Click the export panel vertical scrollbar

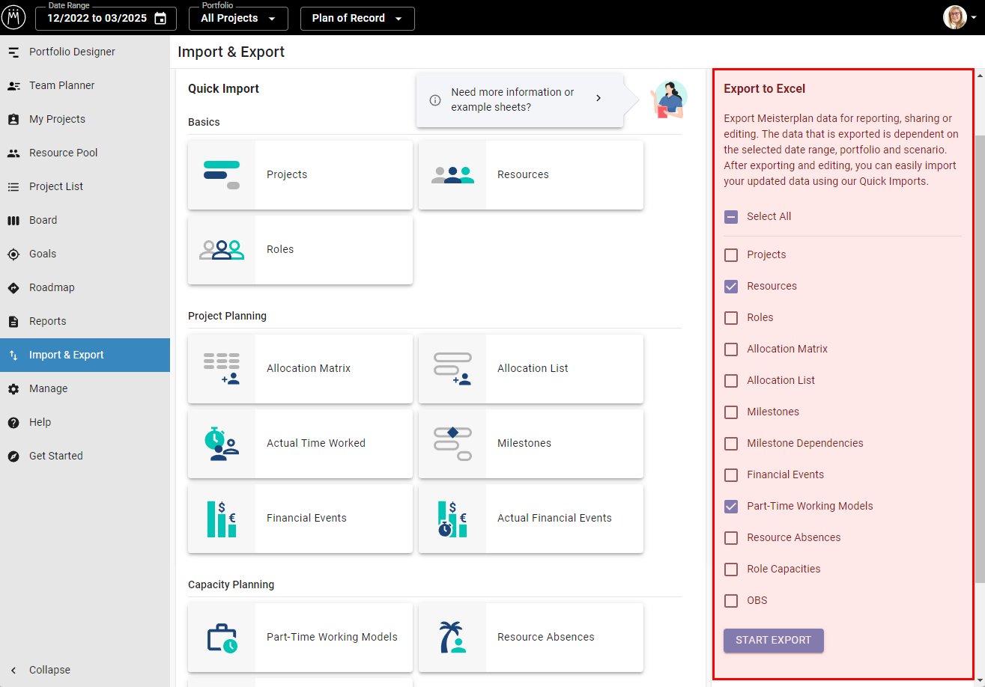point(981,359)
